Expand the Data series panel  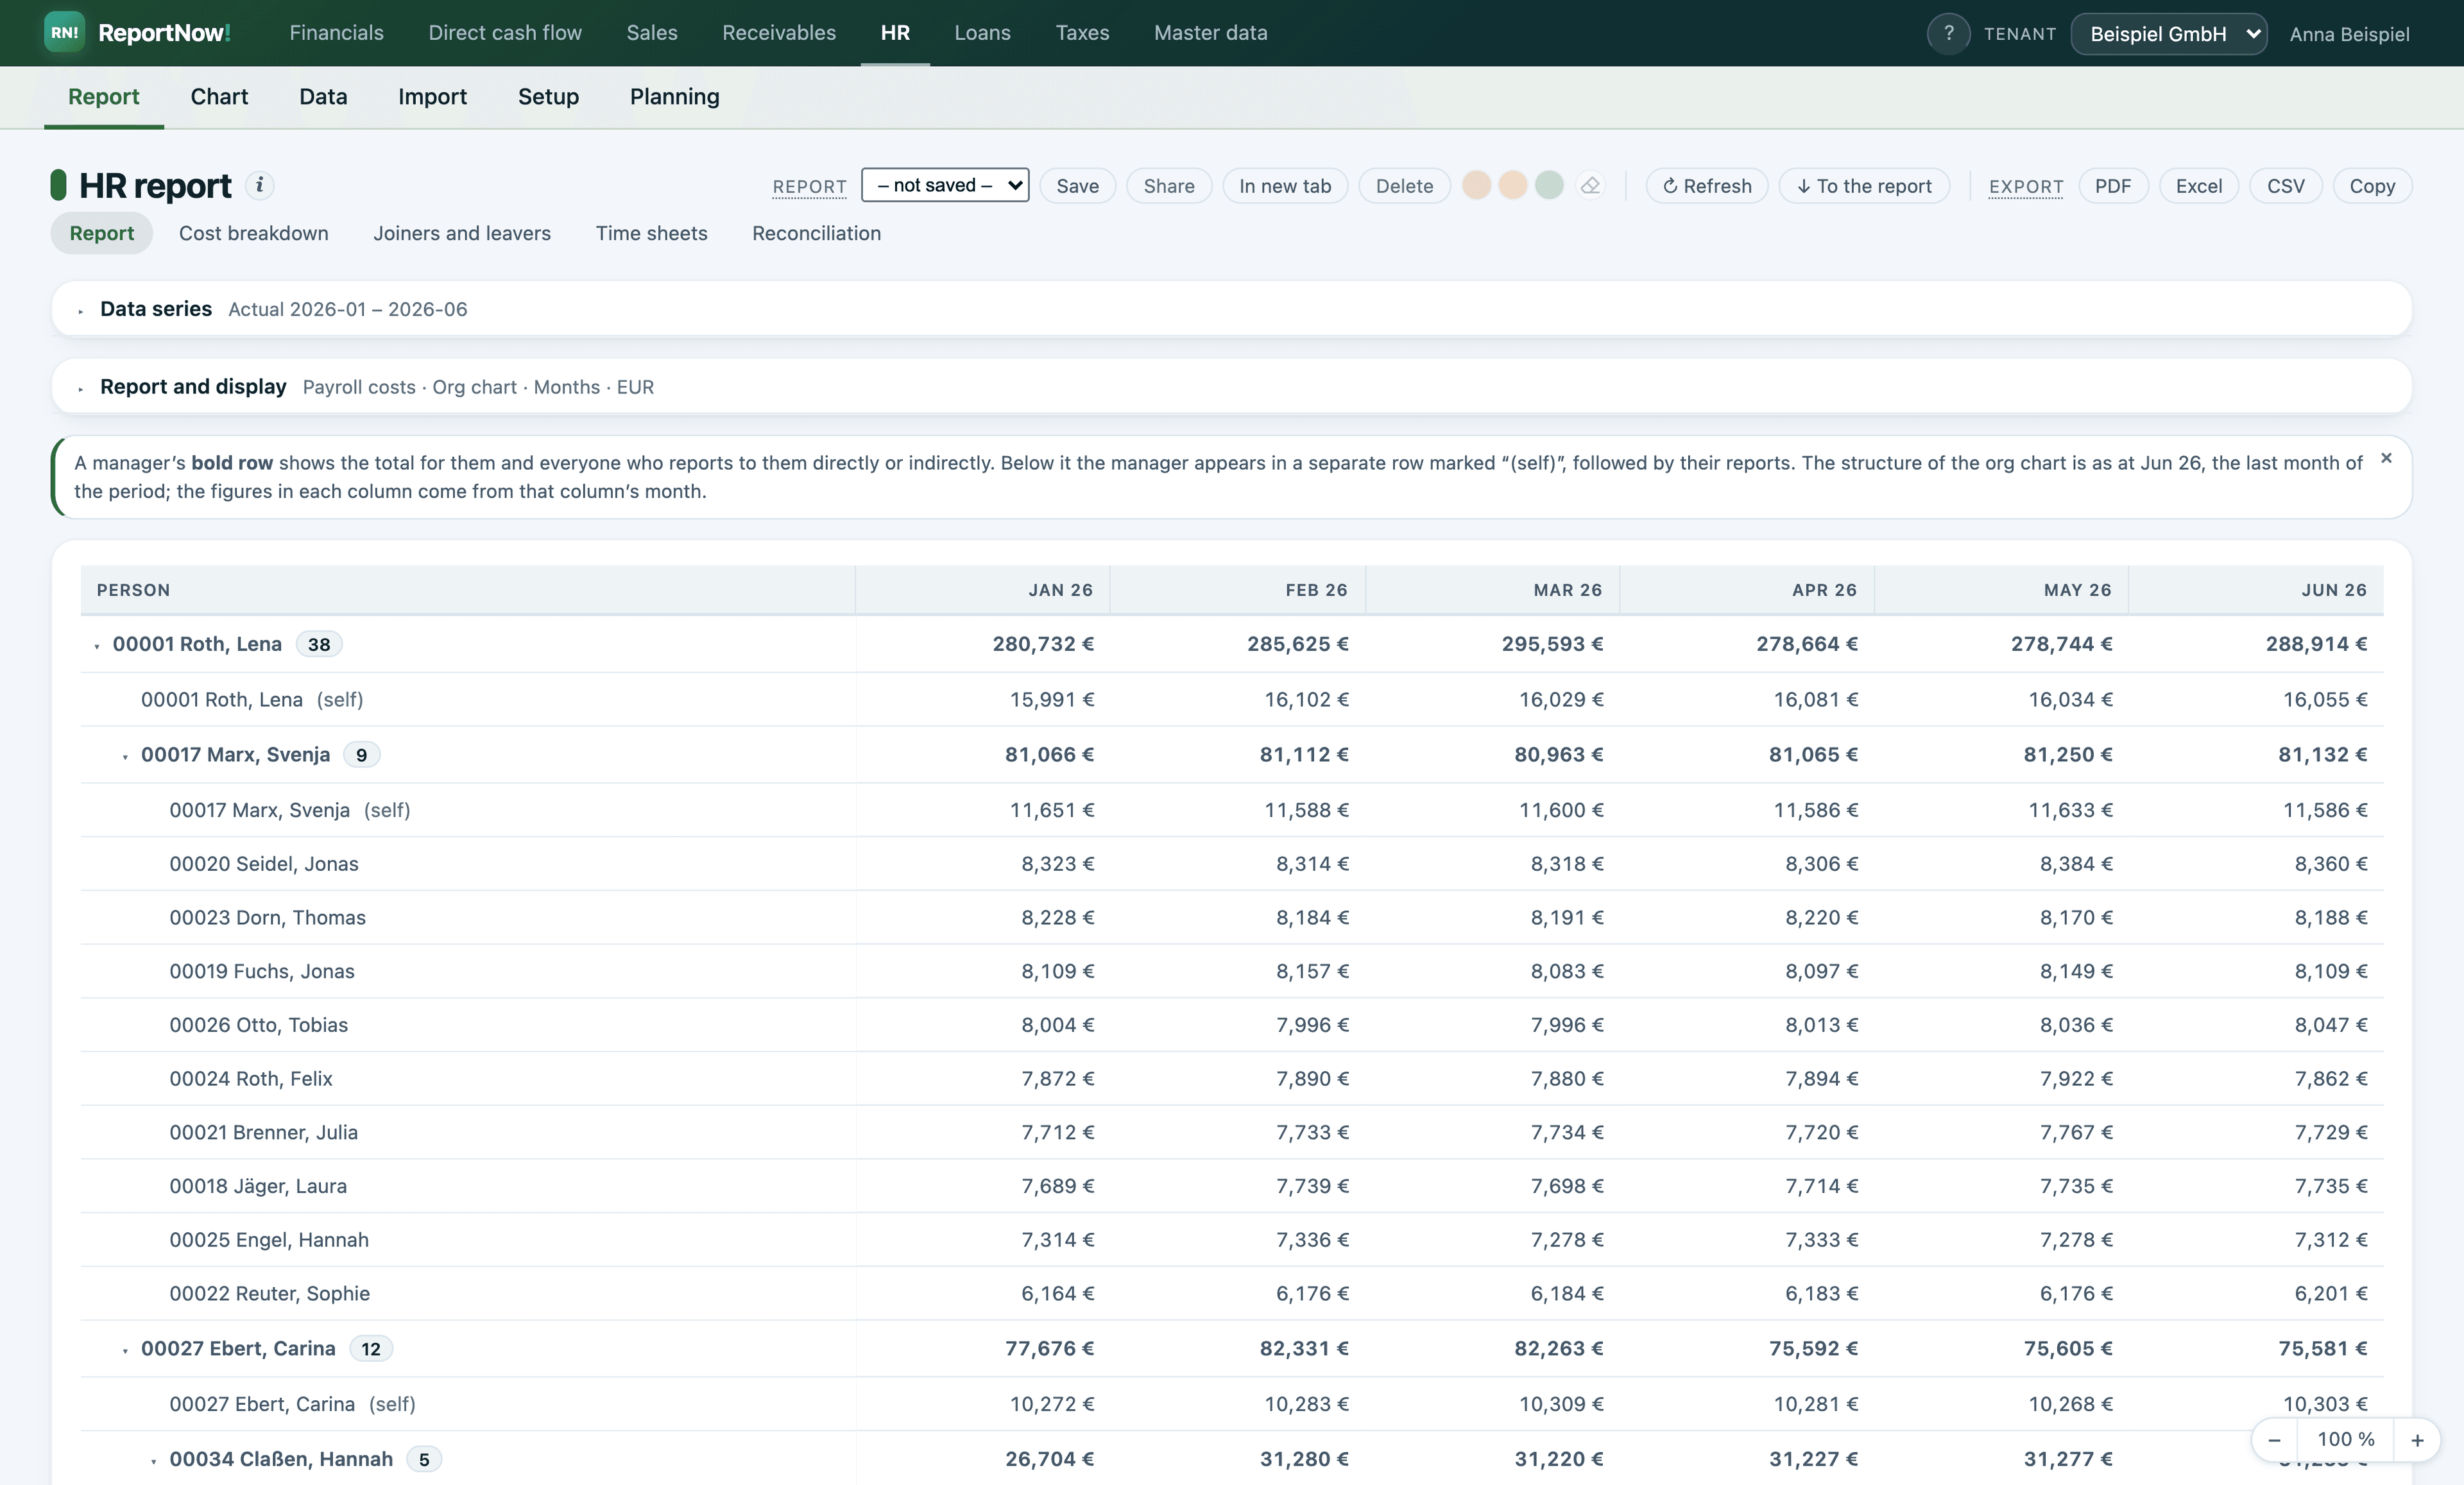tap(1231, 309)
